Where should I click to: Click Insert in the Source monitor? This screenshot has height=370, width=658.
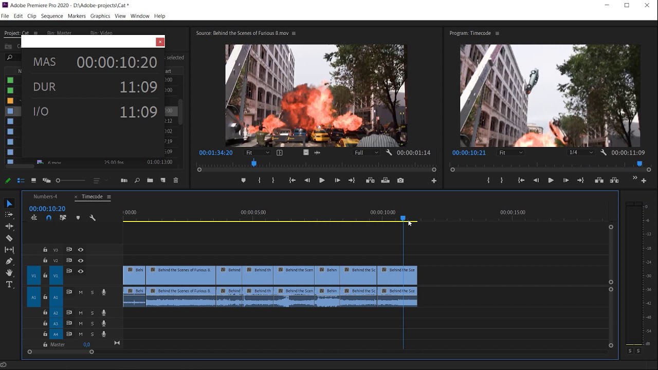[x=370, y=180]
